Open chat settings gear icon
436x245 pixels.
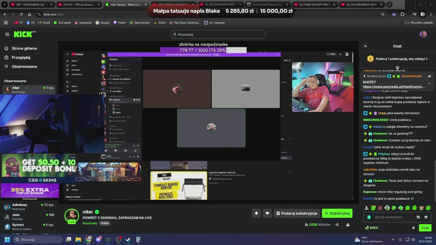pos(414,228)
